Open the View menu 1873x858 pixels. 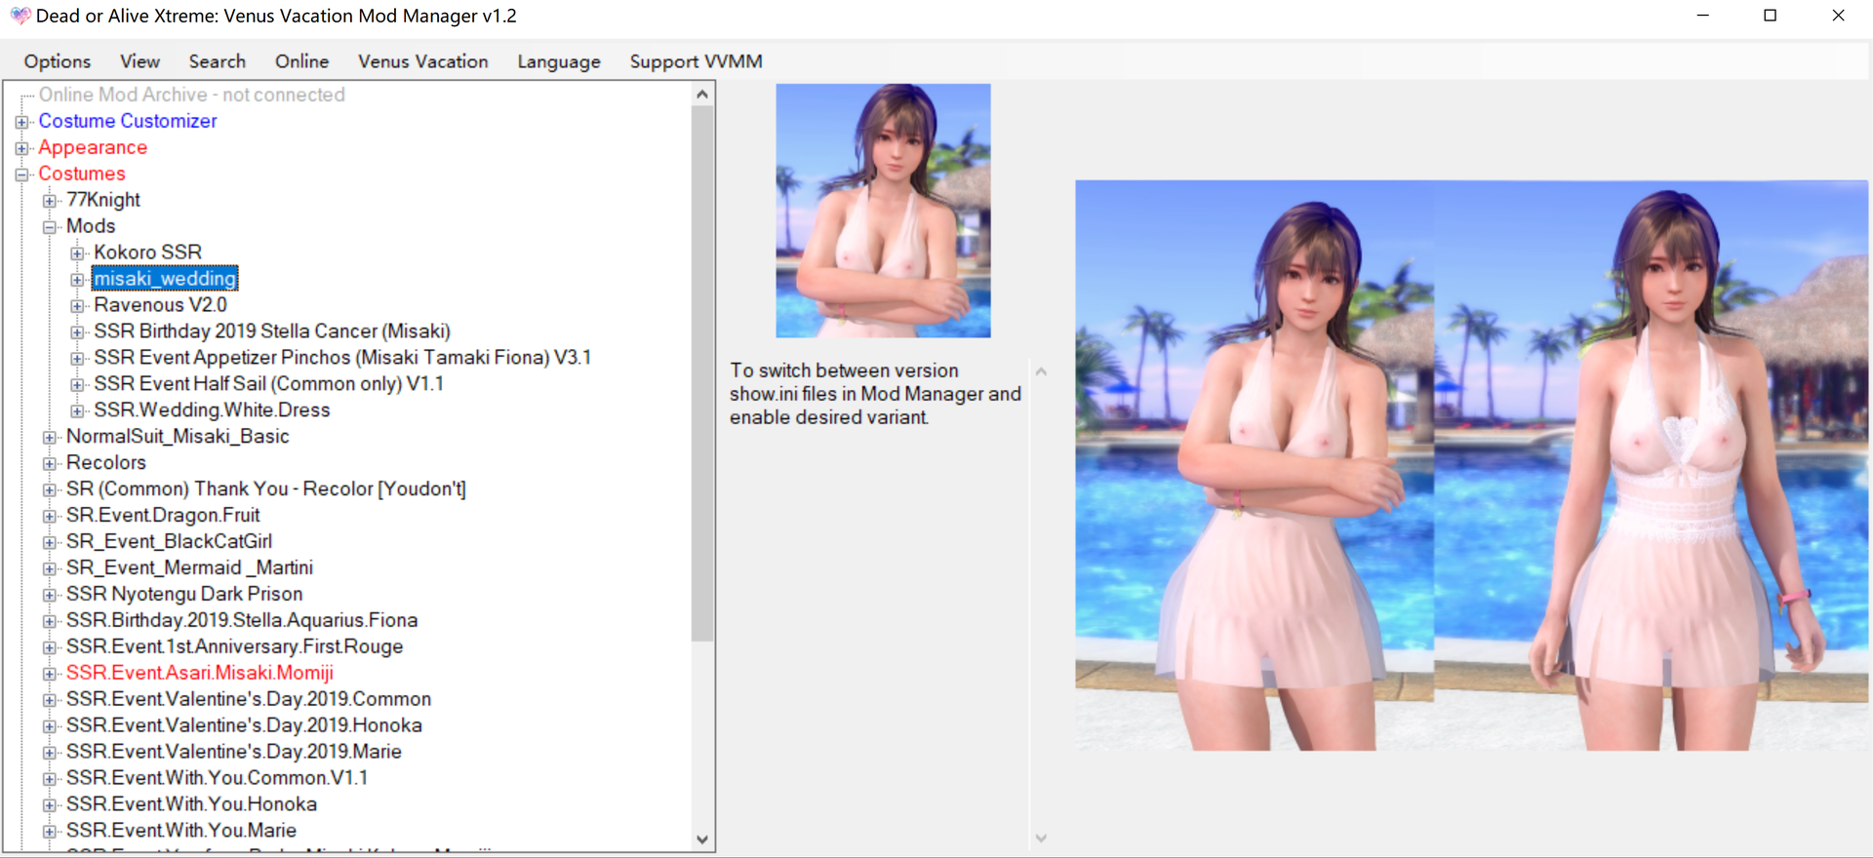coord(139,61)
